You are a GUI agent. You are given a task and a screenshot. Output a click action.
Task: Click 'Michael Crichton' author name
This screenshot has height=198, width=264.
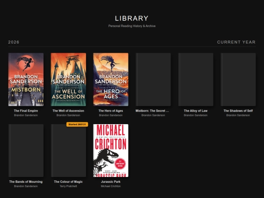111,186
